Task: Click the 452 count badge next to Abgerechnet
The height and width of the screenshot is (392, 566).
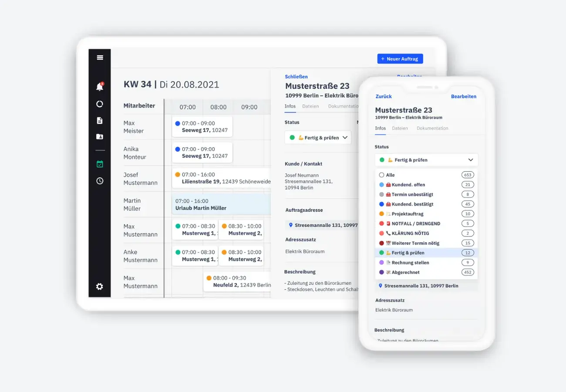Action: click(x=468, y=272)
